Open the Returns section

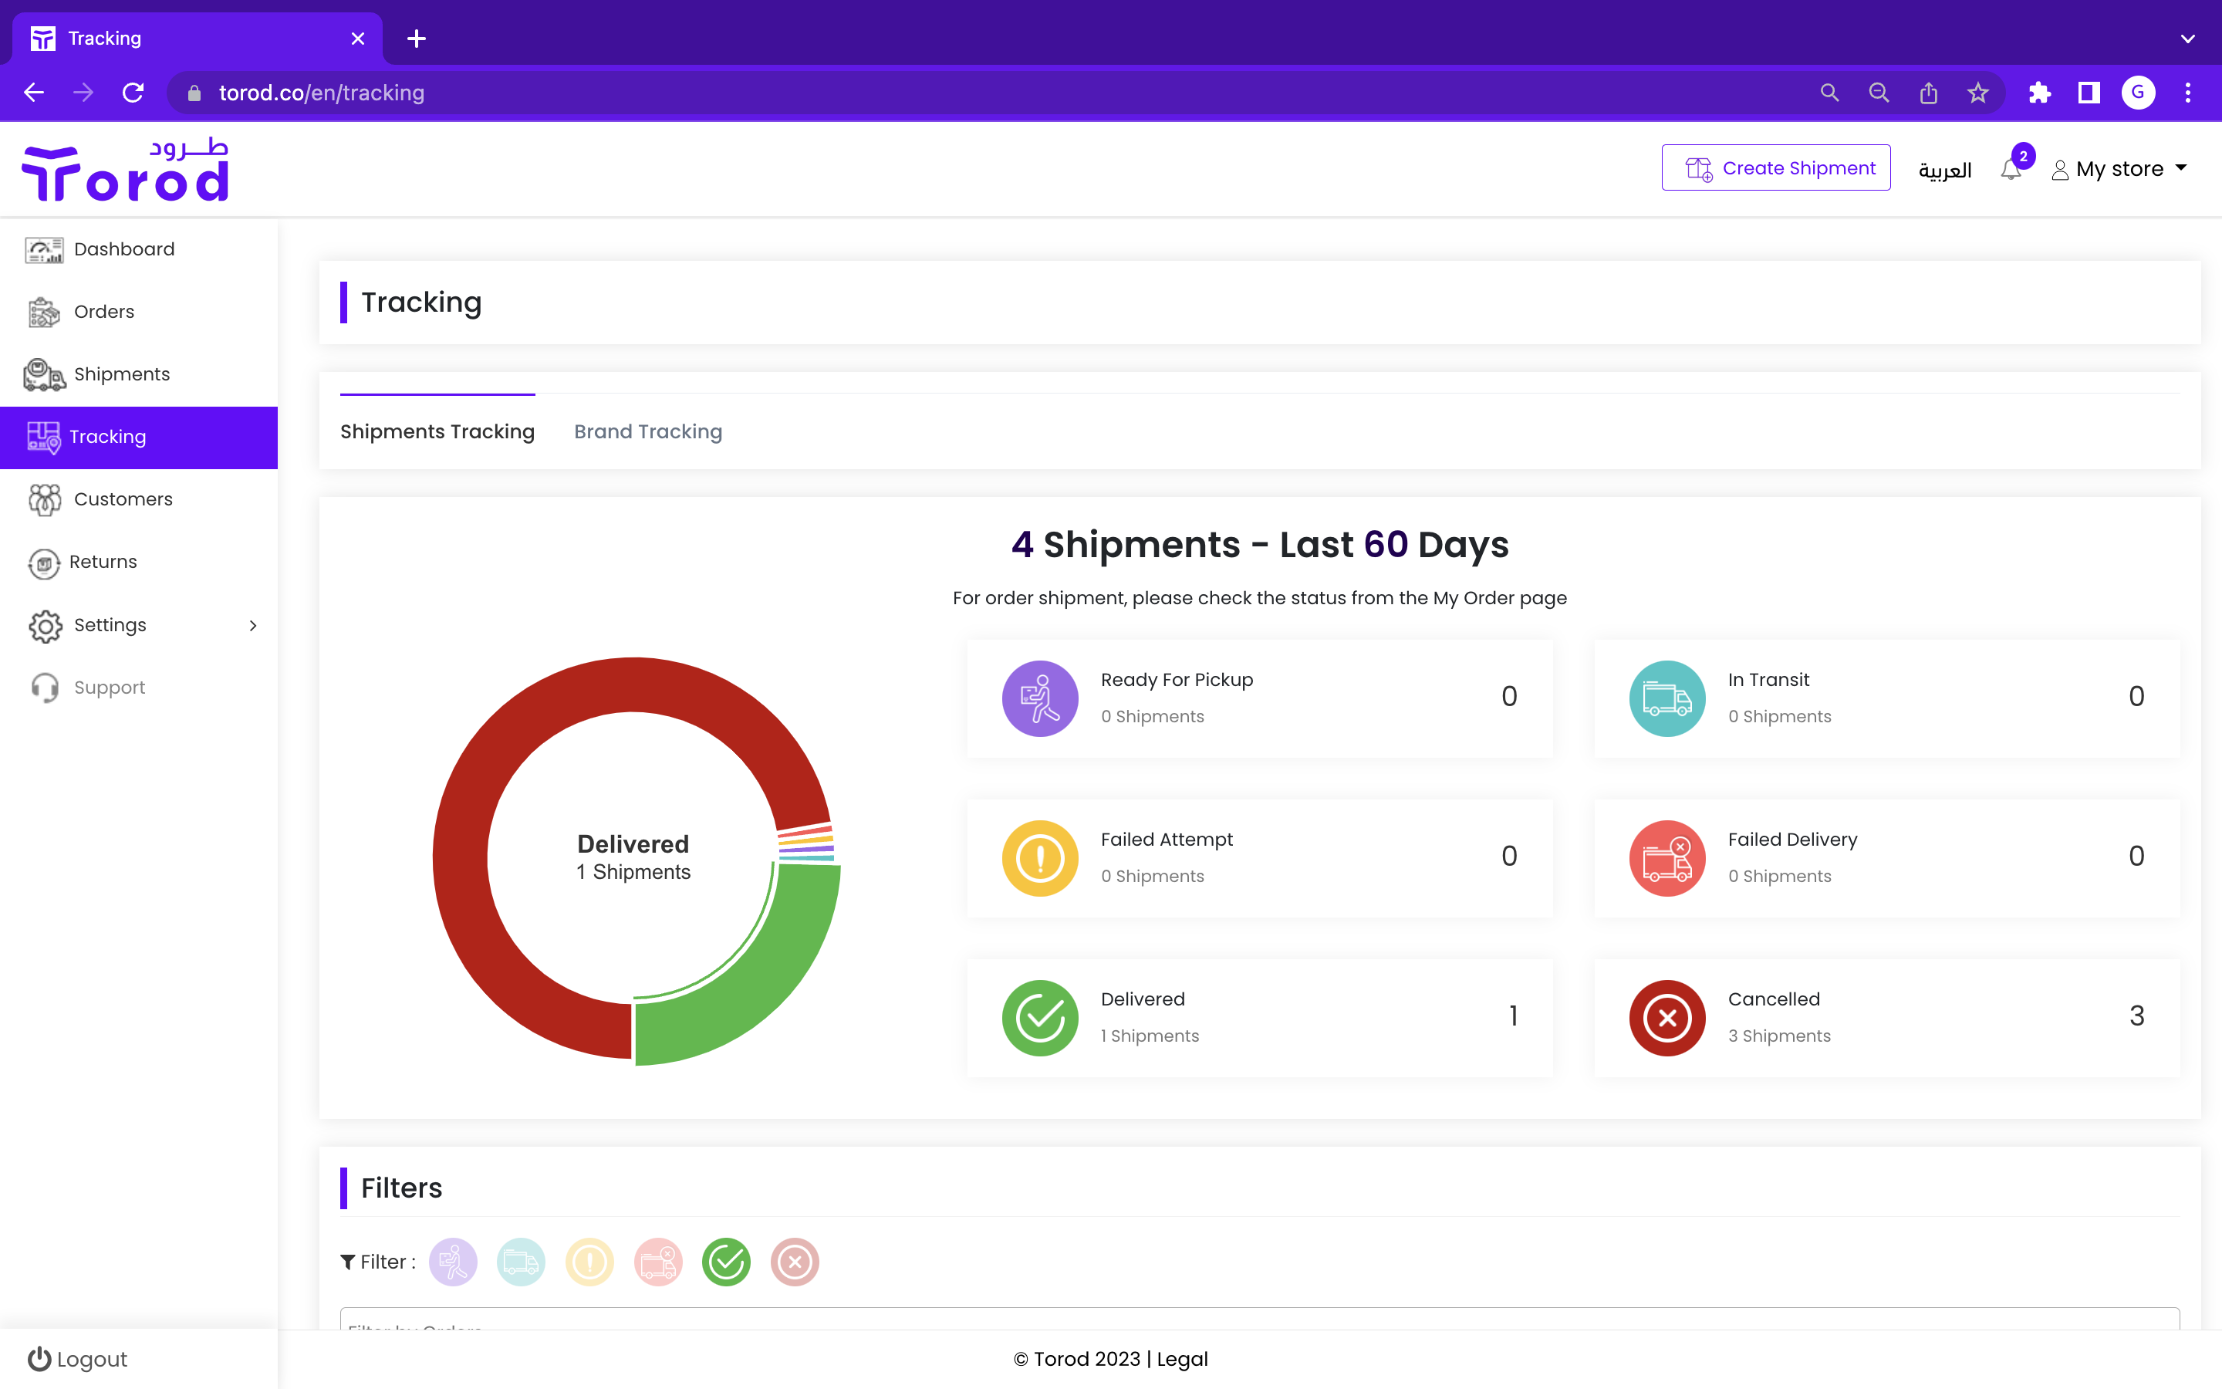(139, 561)
